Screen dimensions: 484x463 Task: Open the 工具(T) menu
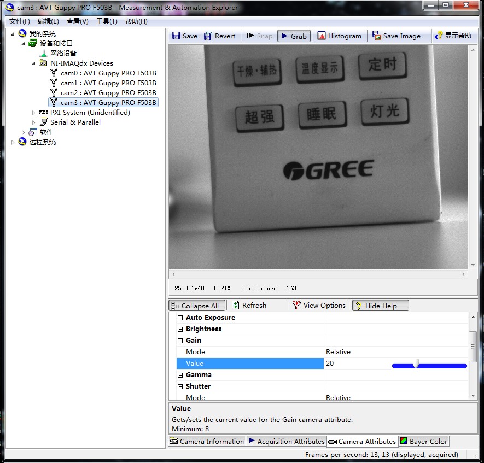point(107,21)
